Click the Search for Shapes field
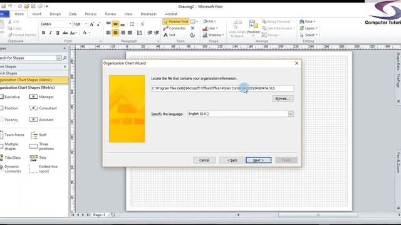The width and height of the screenshot is (401, 225). pyautogui.click(x=28, y=58)
